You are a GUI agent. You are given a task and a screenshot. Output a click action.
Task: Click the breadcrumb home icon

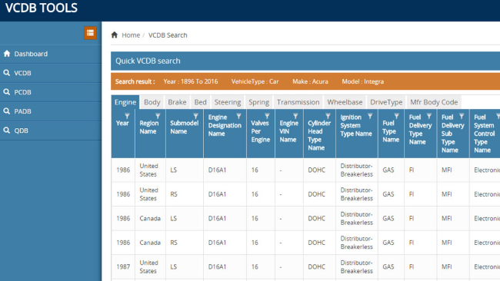point(115,35)
